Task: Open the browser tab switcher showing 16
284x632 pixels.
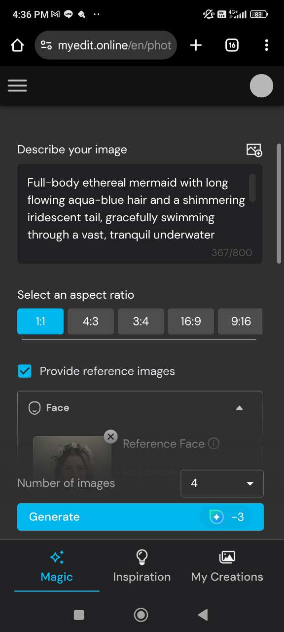Action: coord(231,45)
